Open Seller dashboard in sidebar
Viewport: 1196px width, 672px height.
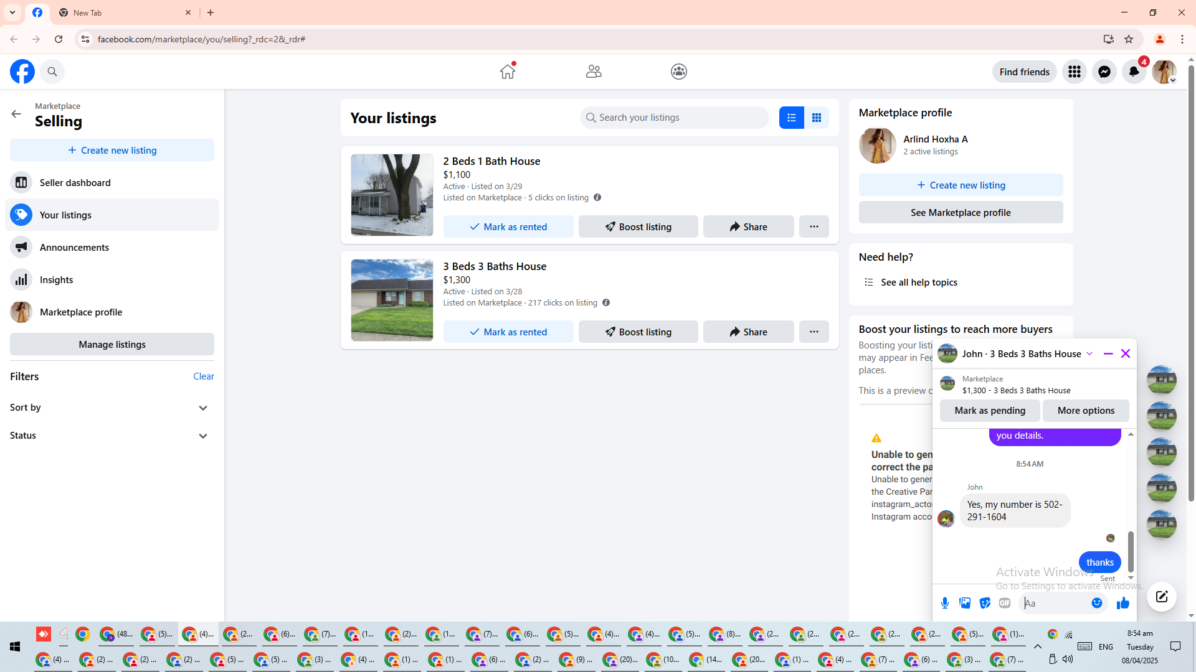tap(75, 182)
